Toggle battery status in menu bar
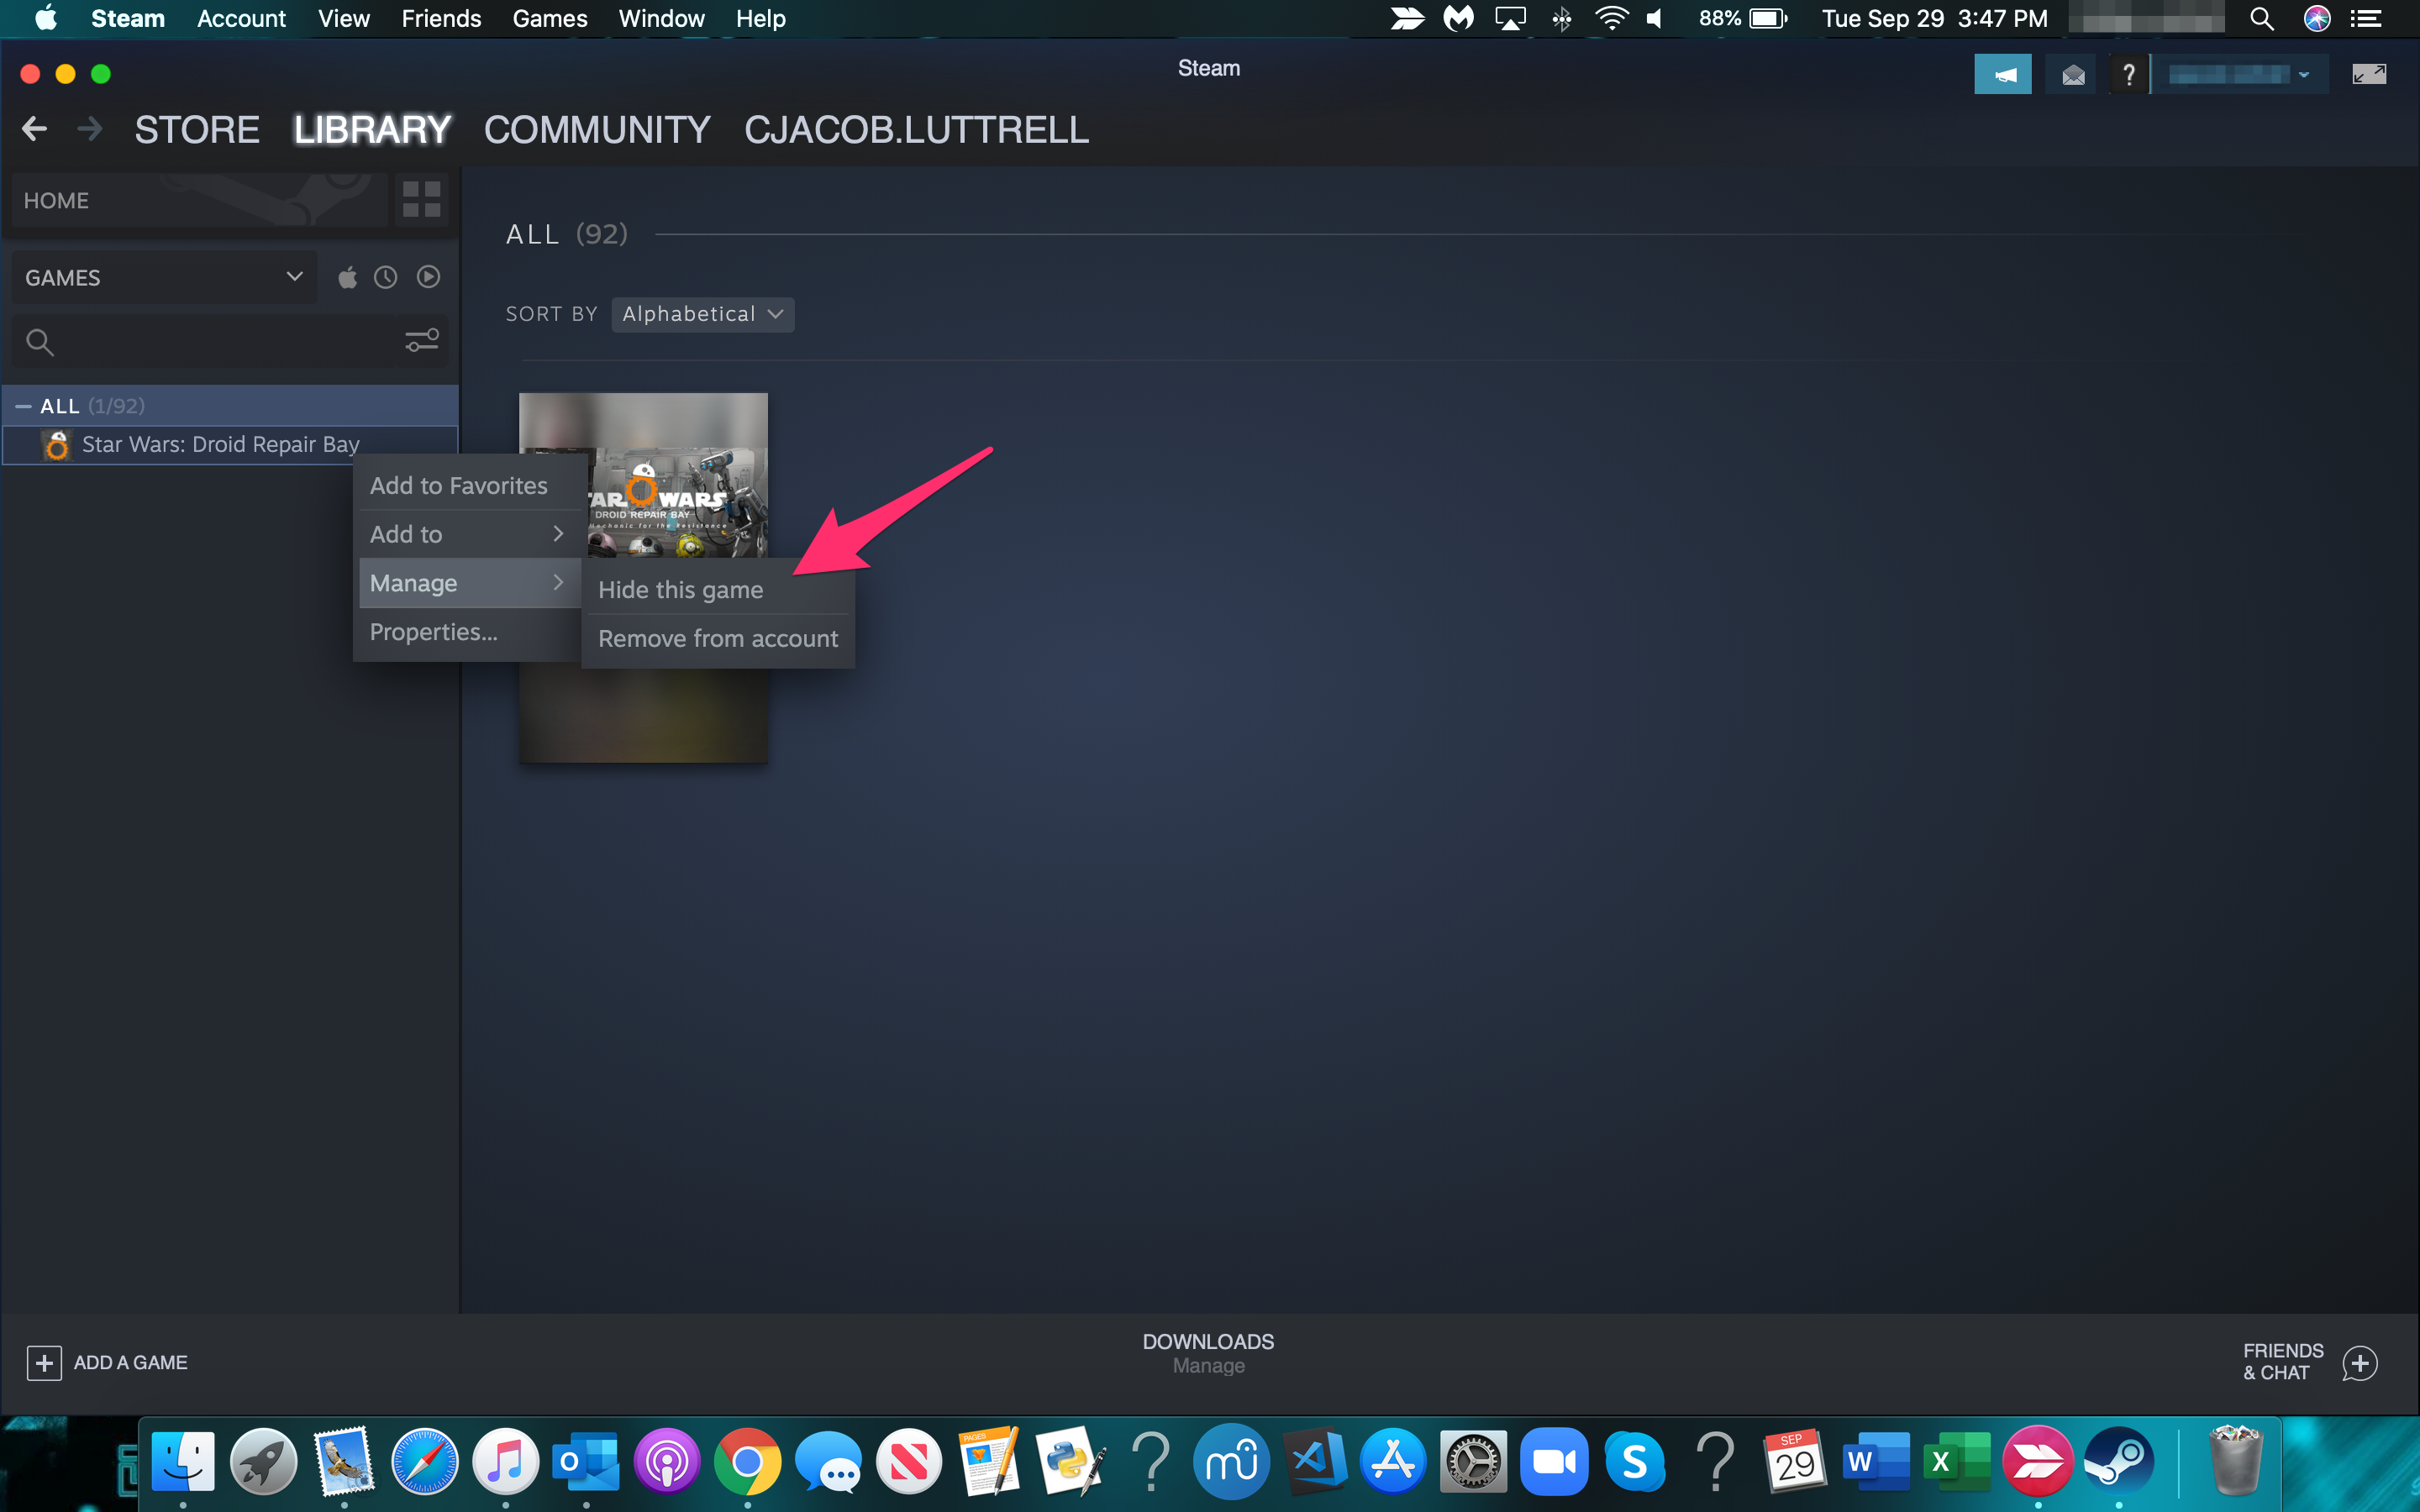 point(1769,19)
